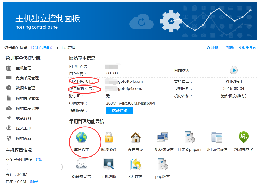Click the 修改密码 padlock icon
The width and height of the screenshot is (271, 183).
point(108,137)
